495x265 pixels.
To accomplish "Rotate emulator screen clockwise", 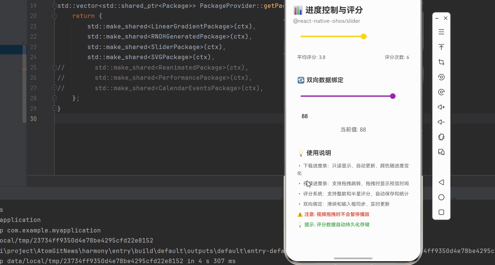I will 441,92.
